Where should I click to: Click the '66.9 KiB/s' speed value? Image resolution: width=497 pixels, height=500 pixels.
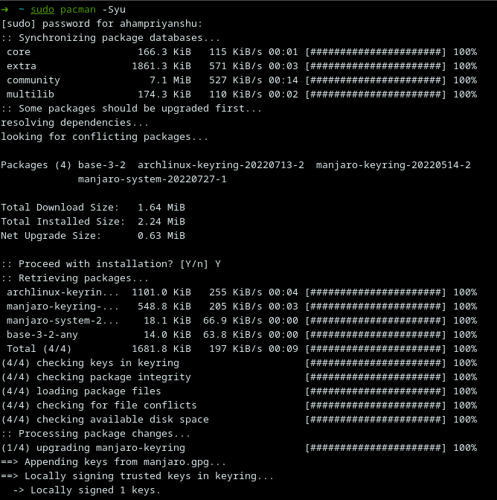(232, 321)
